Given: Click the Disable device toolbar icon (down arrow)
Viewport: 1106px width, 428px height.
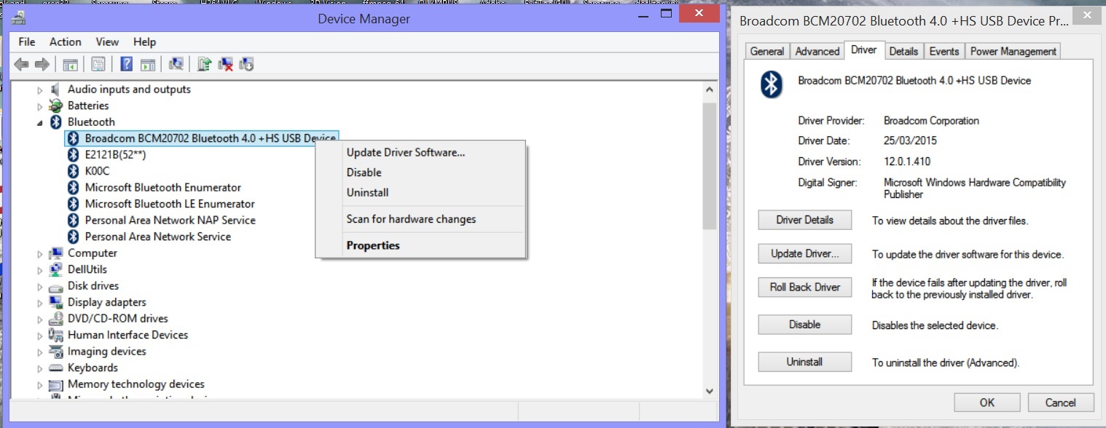Looking at the screenshot, I should (246, 64).
